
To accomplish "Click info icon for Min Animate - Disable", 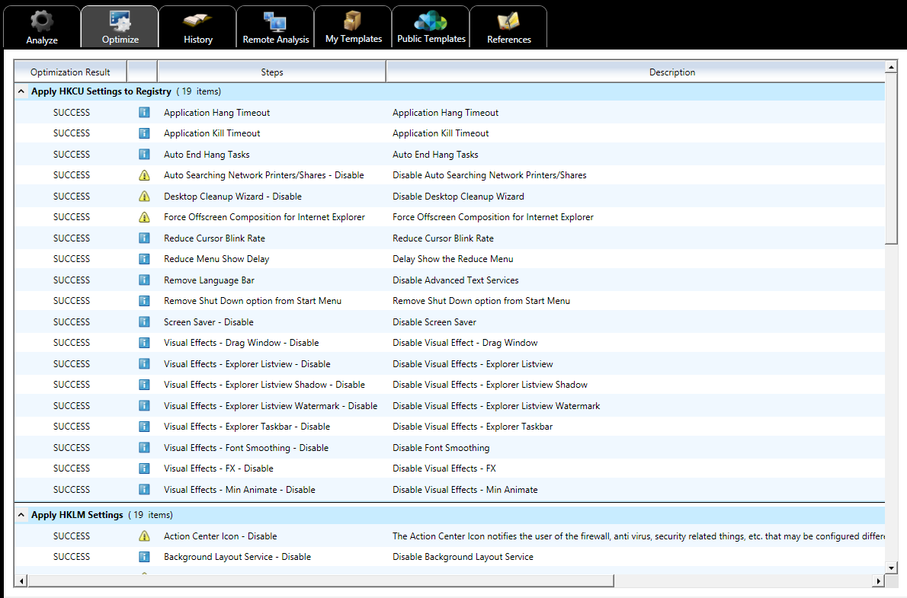I will (144, 489).
